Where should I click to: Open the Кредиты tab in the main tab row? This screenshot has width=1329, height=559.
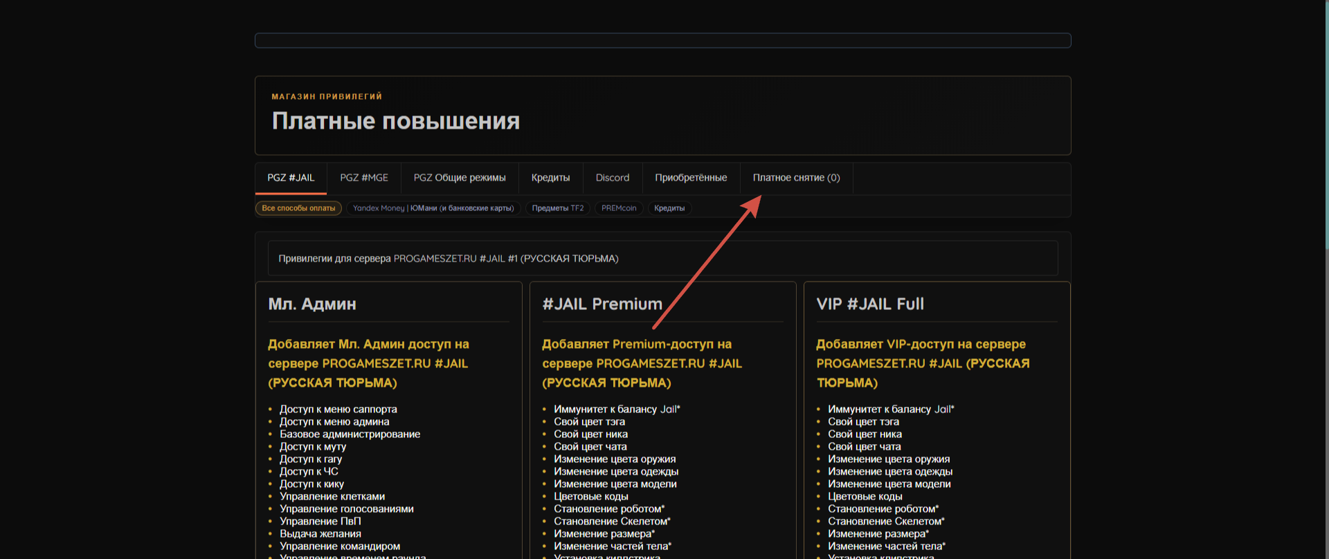(550, 178)
